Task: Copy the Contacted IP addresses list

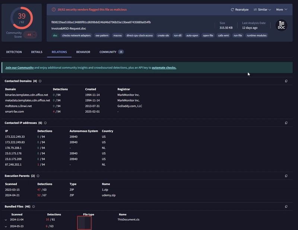Action: [x=286, y=123]
